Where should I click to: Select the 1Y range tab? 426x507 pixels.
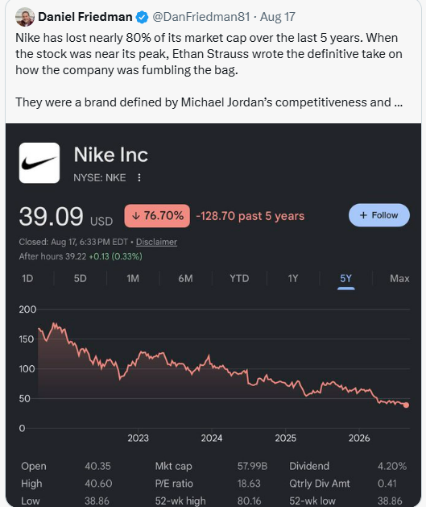293,278
